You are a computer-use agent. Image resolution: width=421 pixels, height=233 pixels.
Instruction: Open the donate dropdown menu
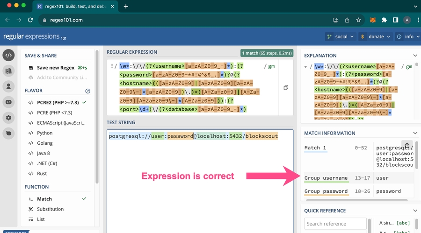tap(376, 37)
